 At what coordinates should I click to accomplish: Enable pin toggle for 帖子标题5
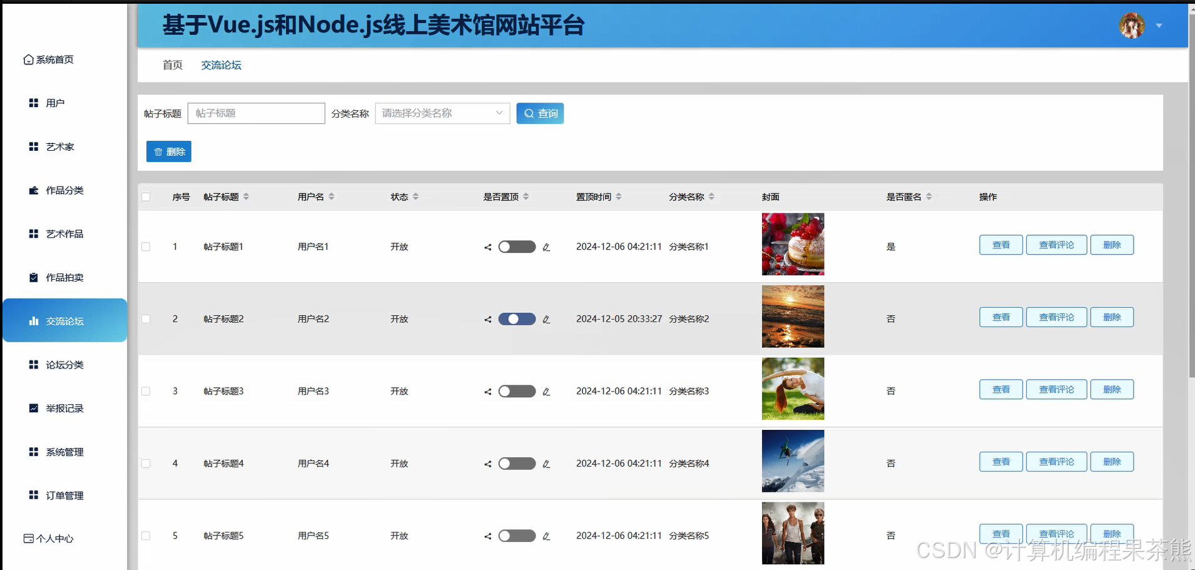tap(517, 536)
